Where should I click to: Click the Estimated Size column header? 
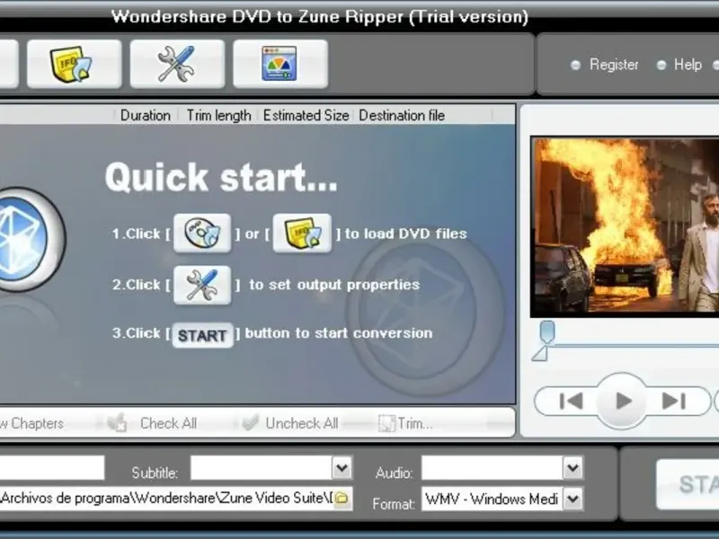tap(306, 115)
